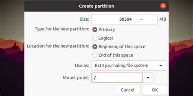
Task: Decrease partition size with minus button
Action: point(141,19)
